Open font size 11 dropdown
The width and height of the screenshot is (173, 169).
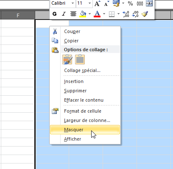tap(89, 3)
